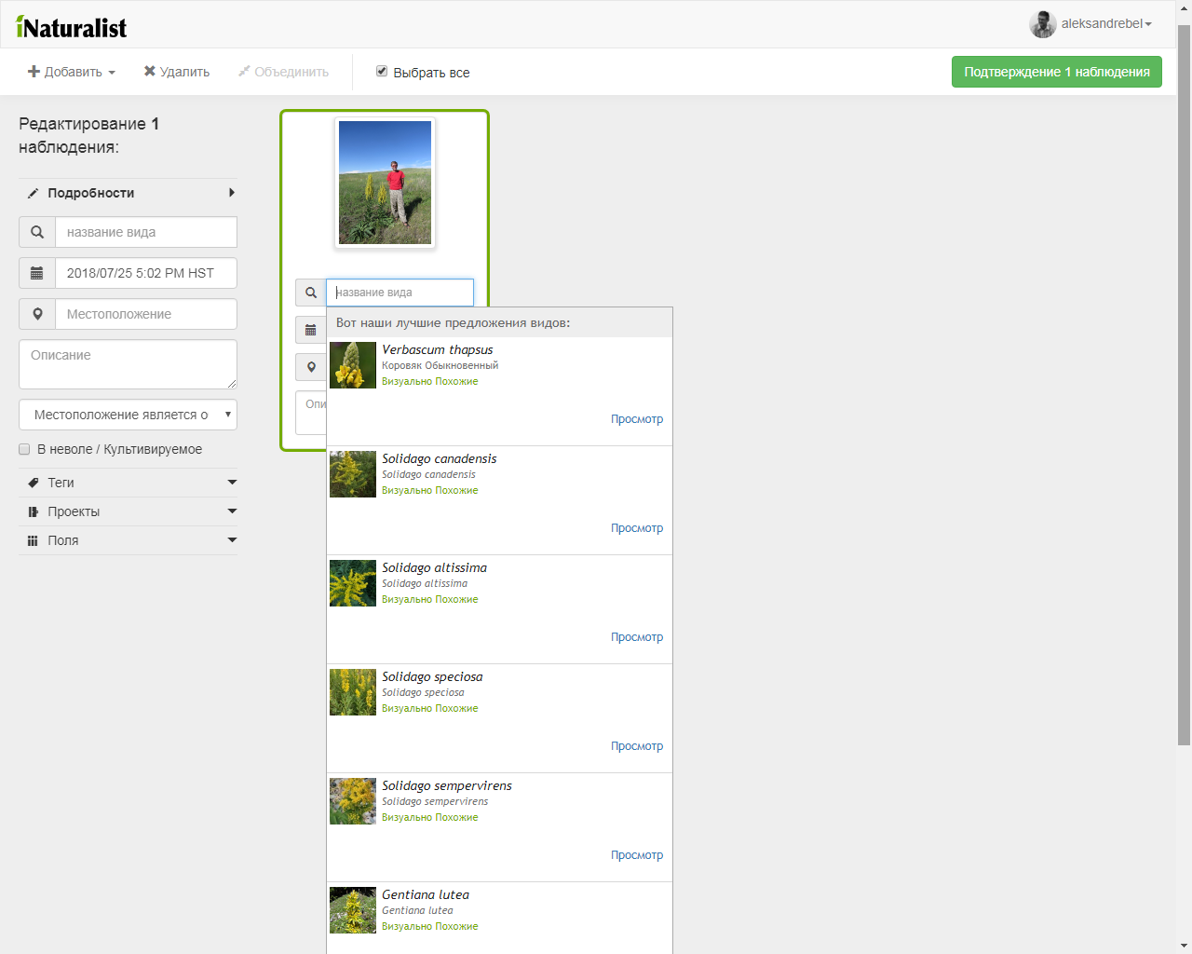Open 'Местоположение является' privacy dropdown
The height and width of the screenshot is (954, 1192).
(x=128, y=415)
